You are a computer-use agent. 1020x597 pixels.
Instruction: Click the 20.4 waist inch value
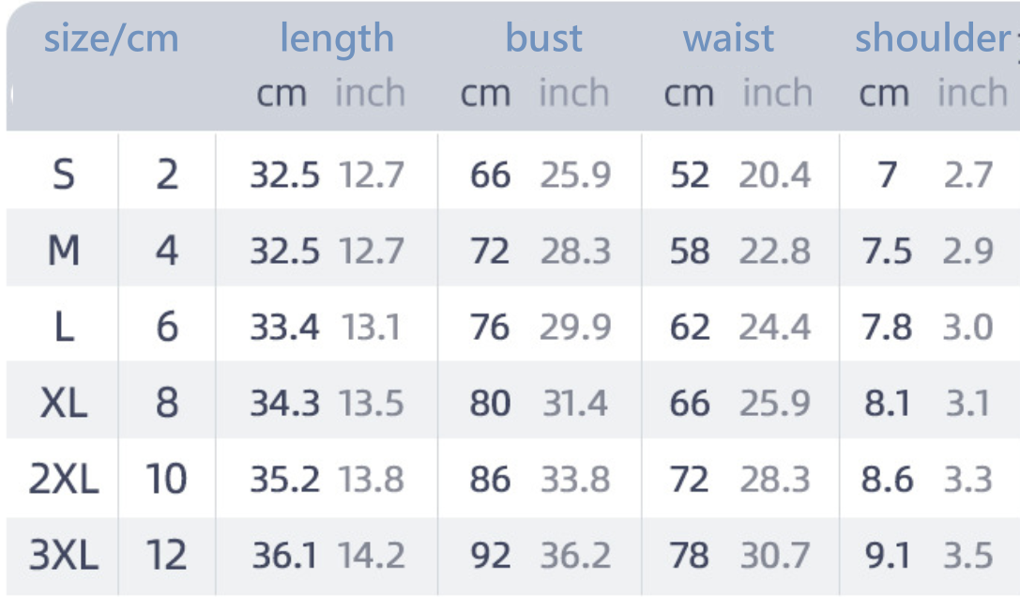[775, 175]
